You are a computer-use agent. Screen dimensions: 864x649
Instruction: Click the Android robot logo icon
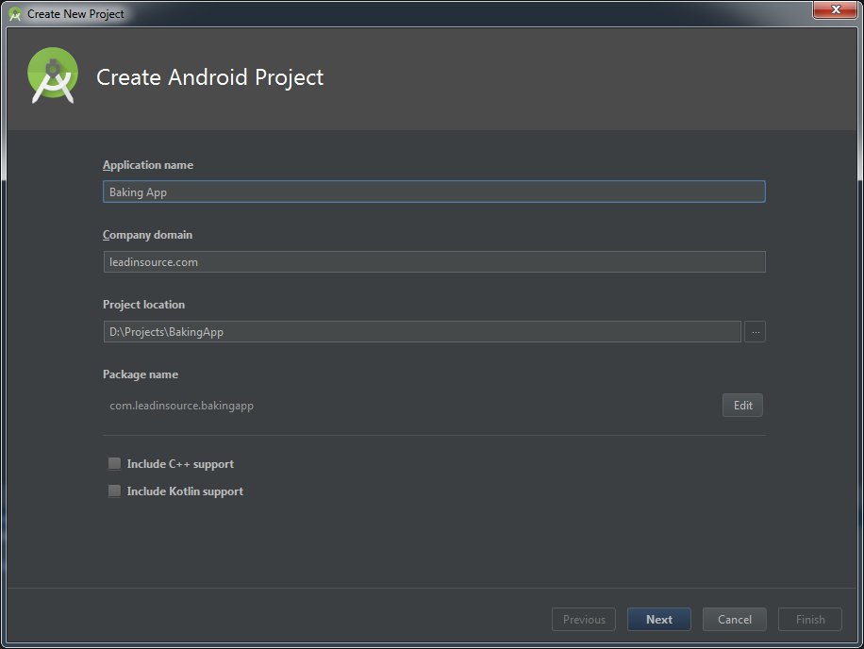coord(51,75)
